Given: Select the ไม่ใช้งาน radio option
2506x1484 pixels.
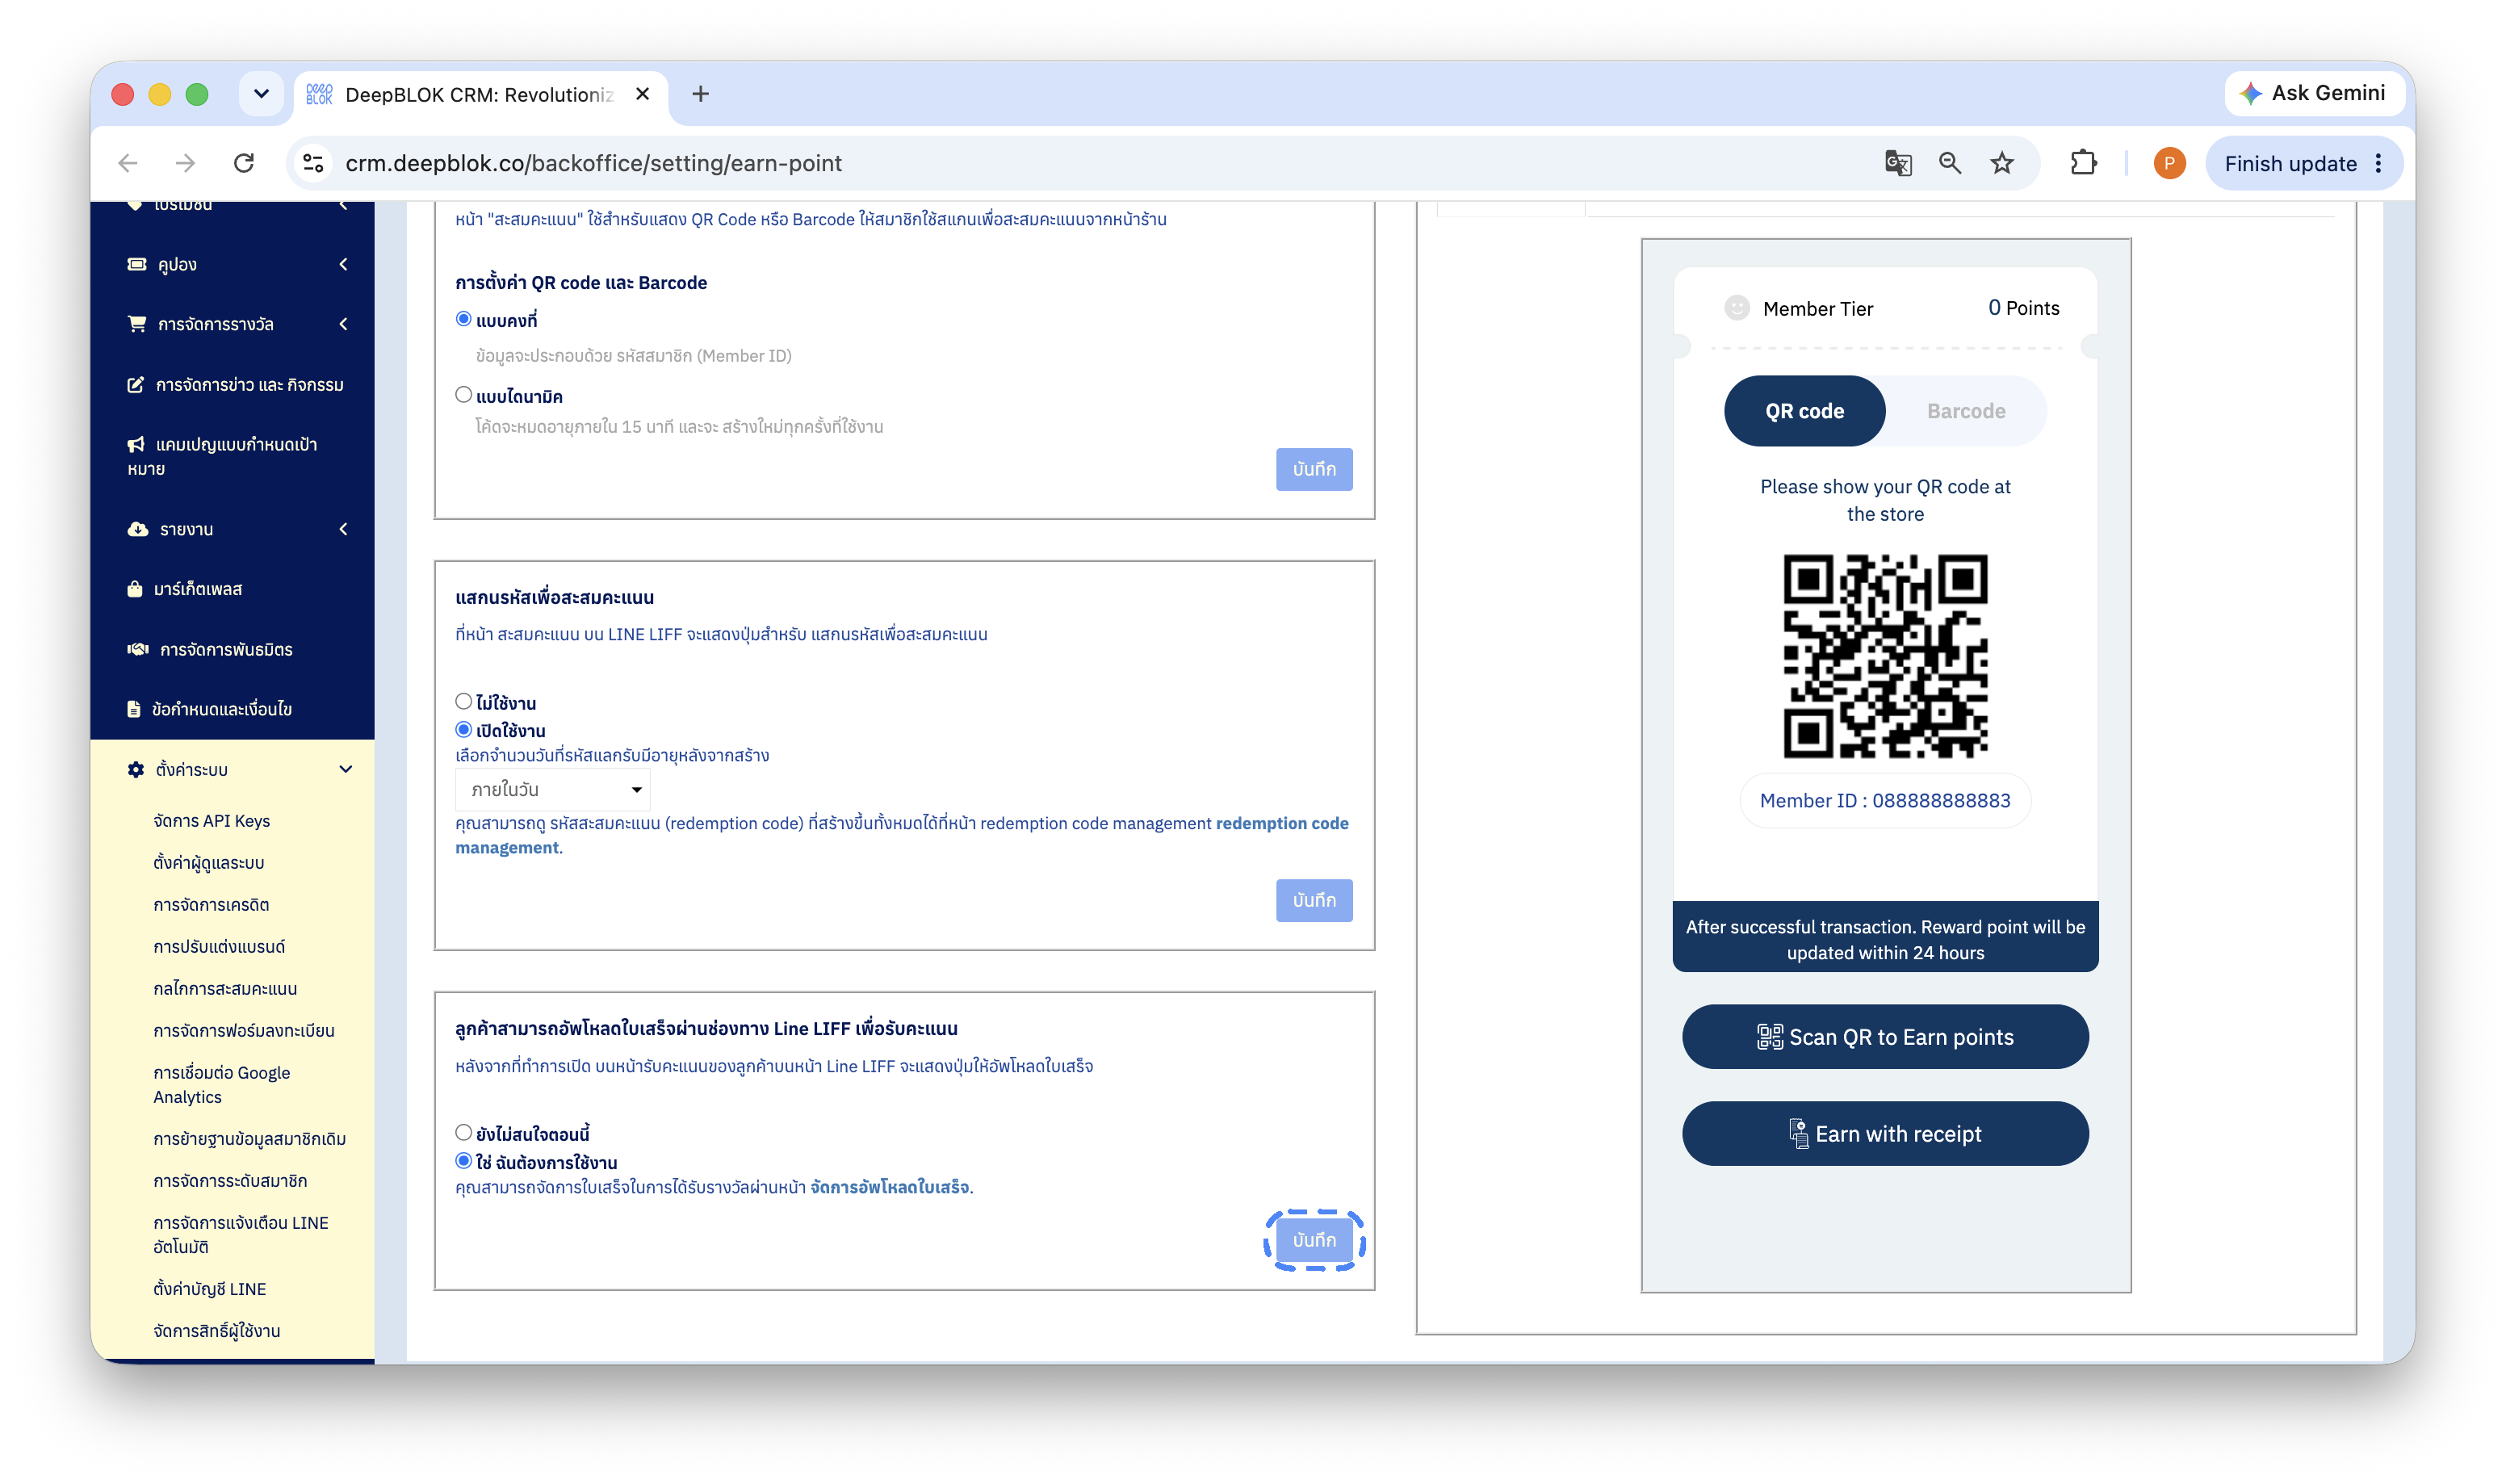Looking at the screenshot, I should (463, 702).
